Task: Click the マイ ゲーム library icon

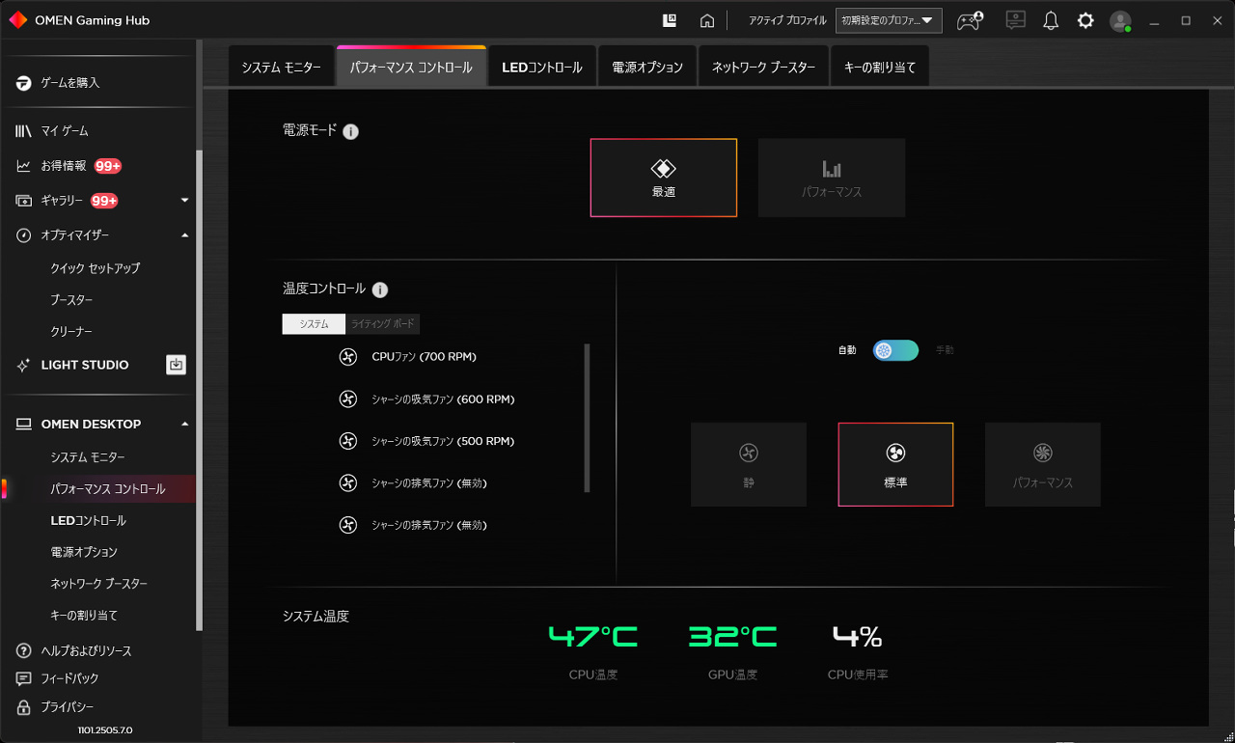Action: tap(23, 131)
